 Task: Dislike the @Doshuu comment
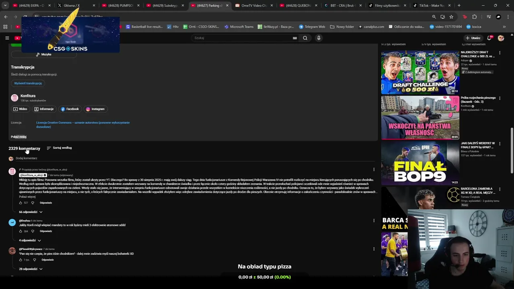click(x=33, y=231)
